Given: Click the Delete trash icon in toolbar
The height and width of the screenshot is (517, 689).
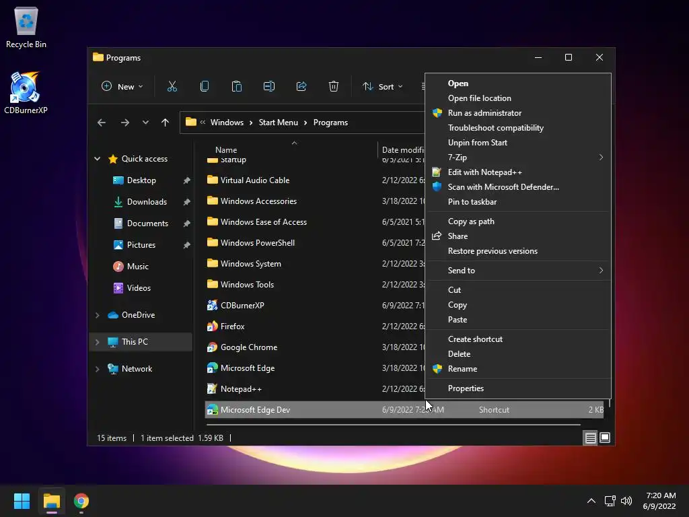Looking at the screenshot, I should click(334, 86).
